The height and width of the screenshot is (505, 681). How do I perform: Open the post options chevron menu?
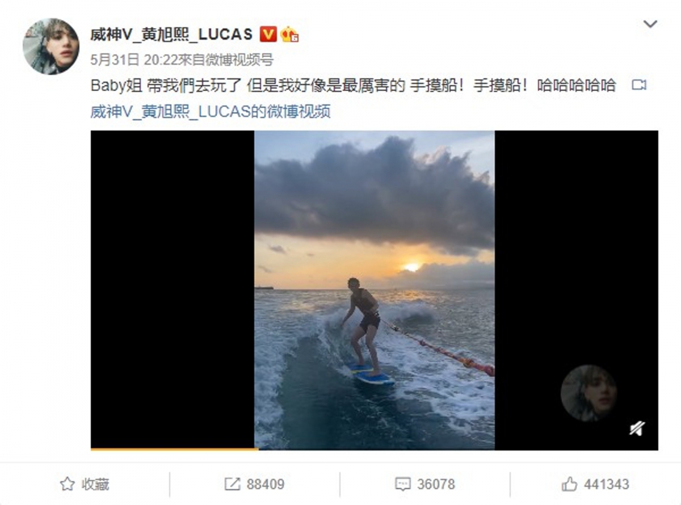point(650,24)
